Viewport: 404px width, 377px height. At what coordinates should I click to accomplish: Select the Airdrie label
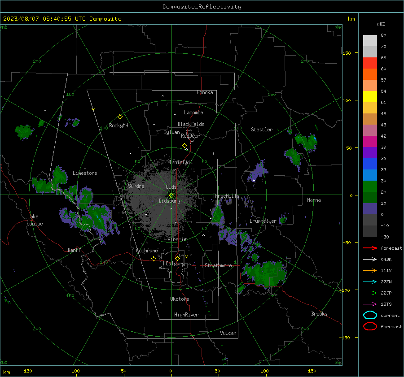[177, 239]
